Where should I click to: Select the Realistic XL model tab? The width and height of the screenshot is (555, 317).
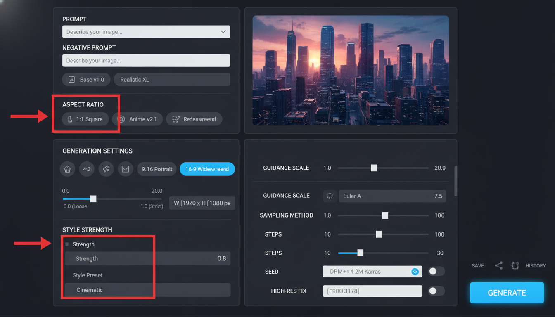[172, 79]
